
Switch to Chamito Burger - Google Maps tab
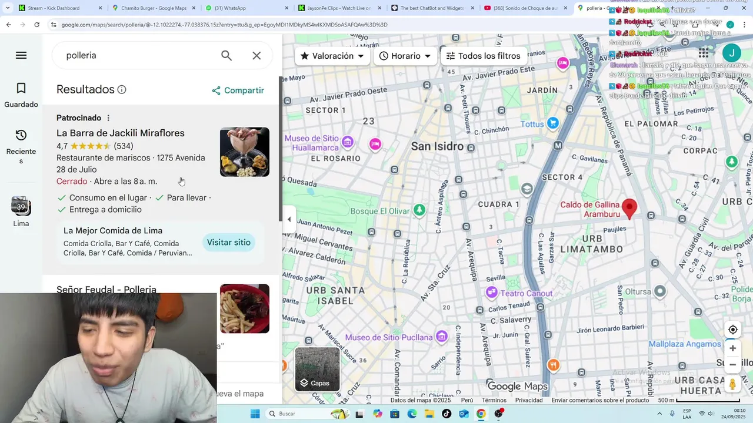[x=153, y=8]
